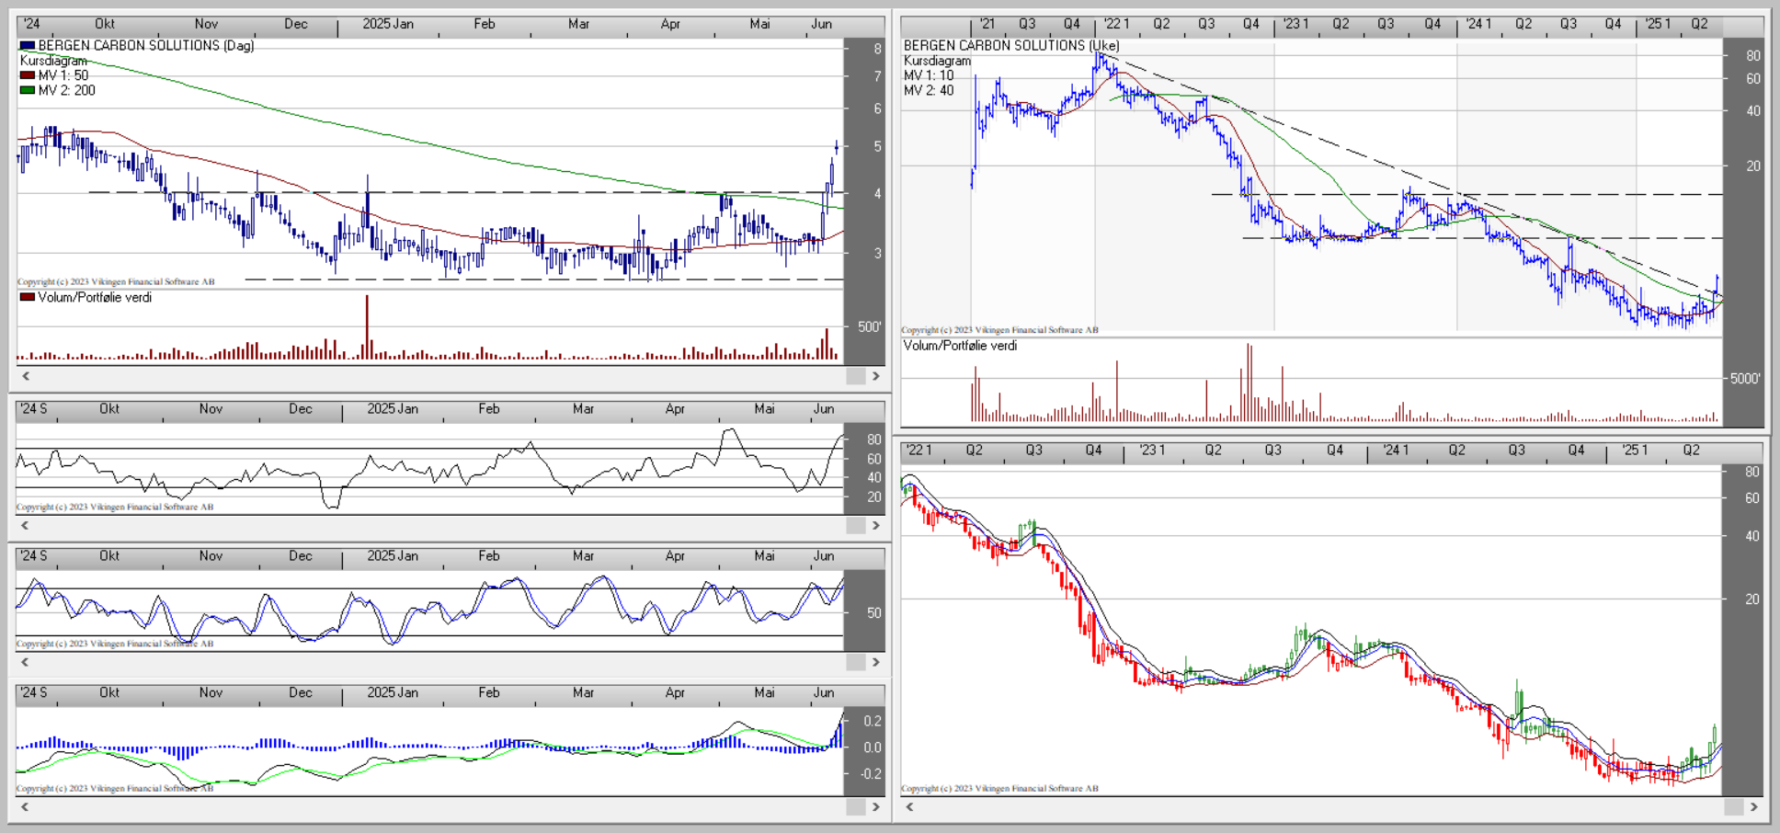Click scroll-right arrow under daily price chart
Screen dimensions: 1780x833
[876, 376]
